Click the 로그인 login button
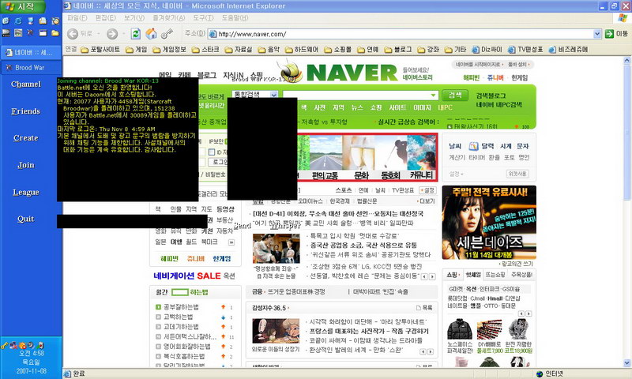Image resolution: width=632 pixels, height=379 pixels. click(x=220, y=162)
